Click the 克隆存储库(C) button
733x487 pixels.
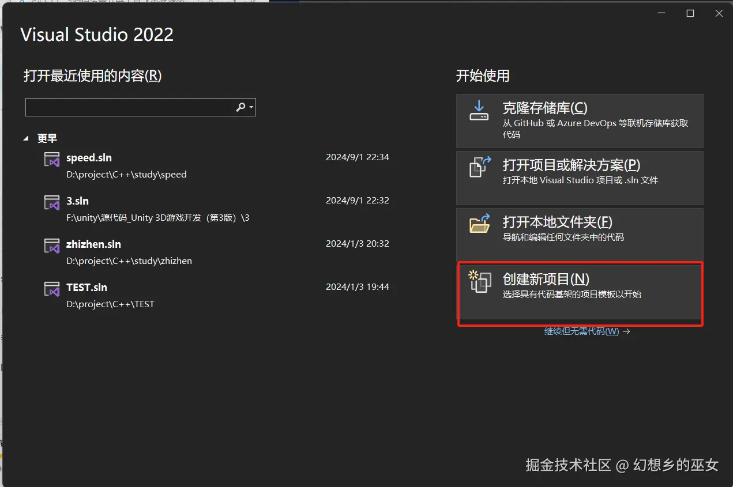point(580,121)
